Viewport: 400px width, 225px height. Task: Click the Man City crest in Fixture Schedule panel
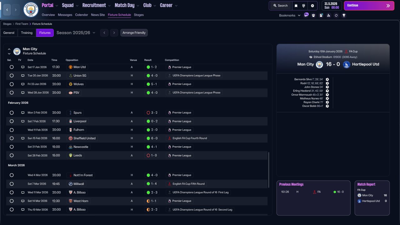(17, 51)
